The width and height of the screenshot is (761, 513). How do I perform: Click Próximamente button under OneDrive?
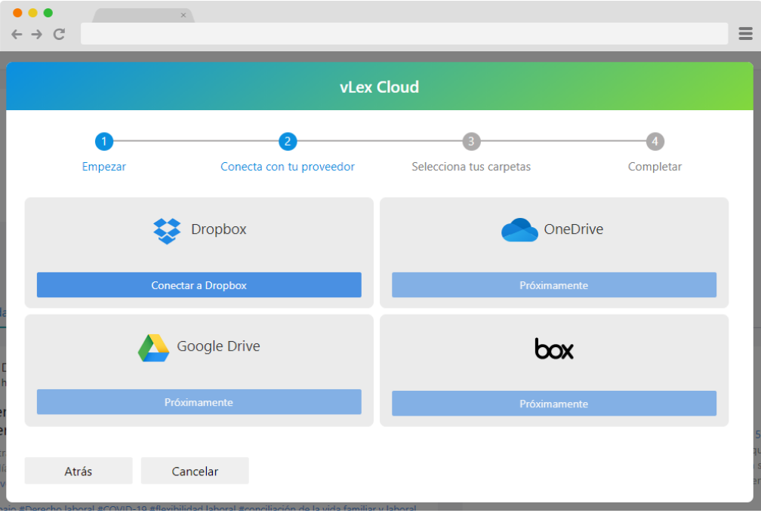[x=554, y=285]
